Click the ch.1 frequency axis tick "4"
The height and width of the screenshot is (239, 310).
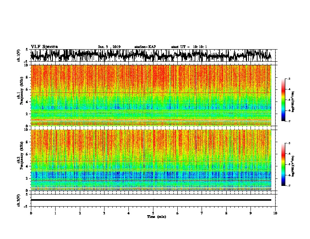tap(27, 102)
